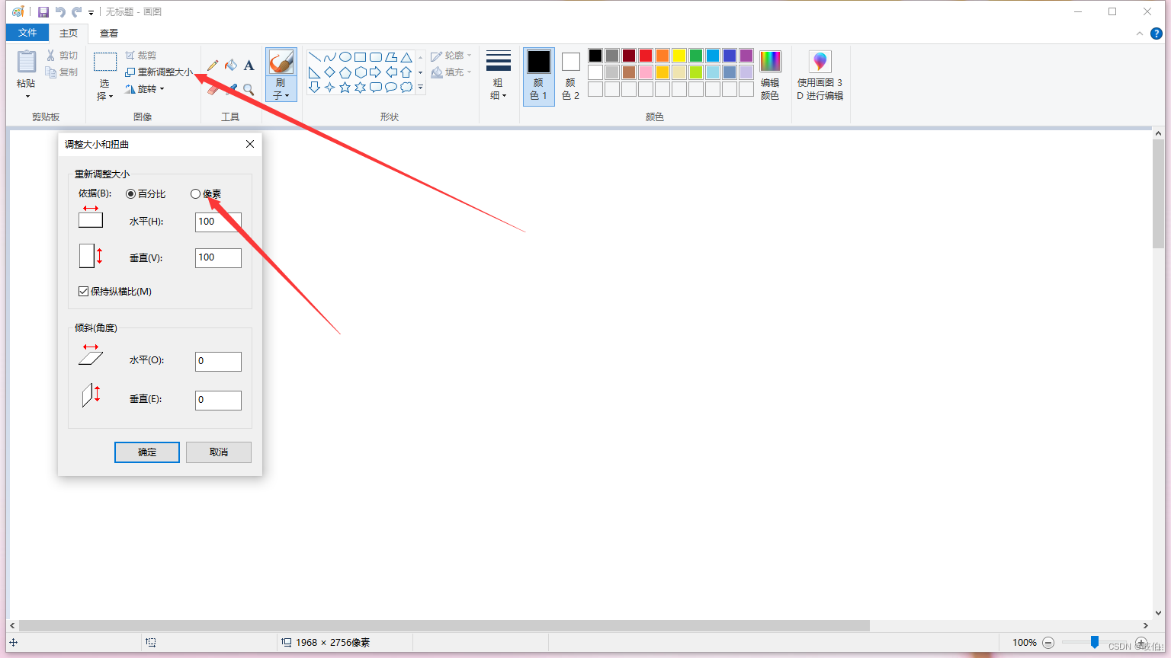Close the Resize and Skew dialog
This screenshot has width=1171, height=658.
point(250,144)
